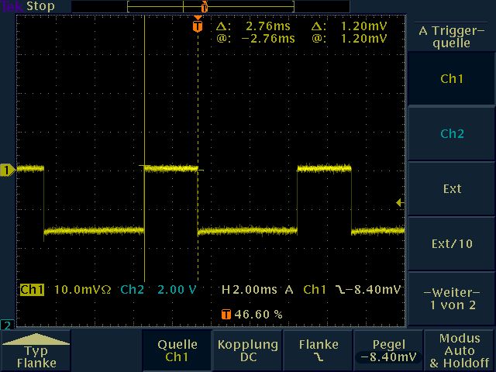Open the Kopplung DC coupling menu

point(248,351)
